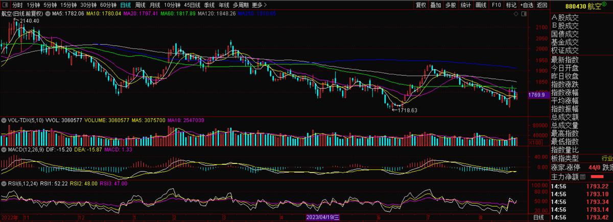Click the 1769.9 current price marker
This screenshot has width=613, height=222.
(x=538, y=95)
